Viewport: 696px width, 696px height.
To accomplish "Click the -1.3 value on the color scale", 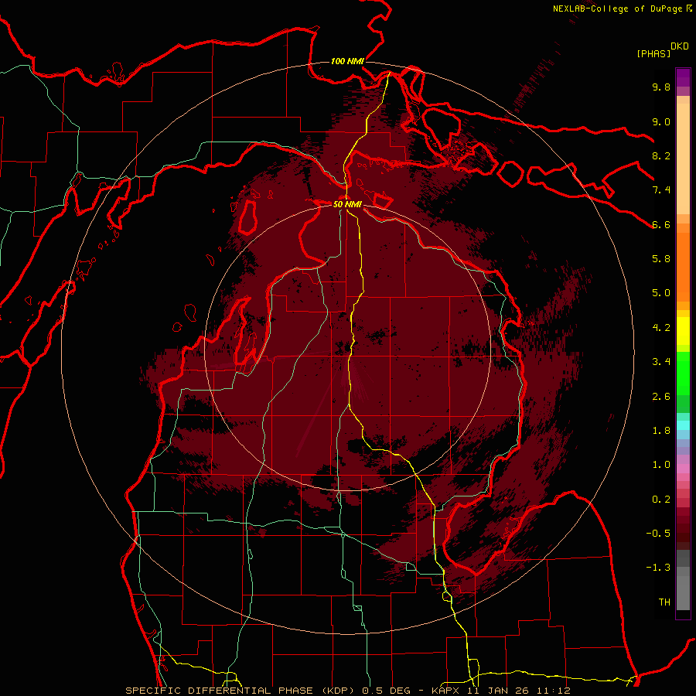I will coord(658,568).
